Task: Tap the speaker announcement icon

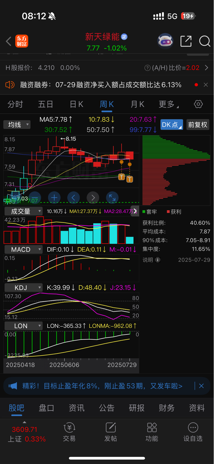Action: tap(10, 85)
